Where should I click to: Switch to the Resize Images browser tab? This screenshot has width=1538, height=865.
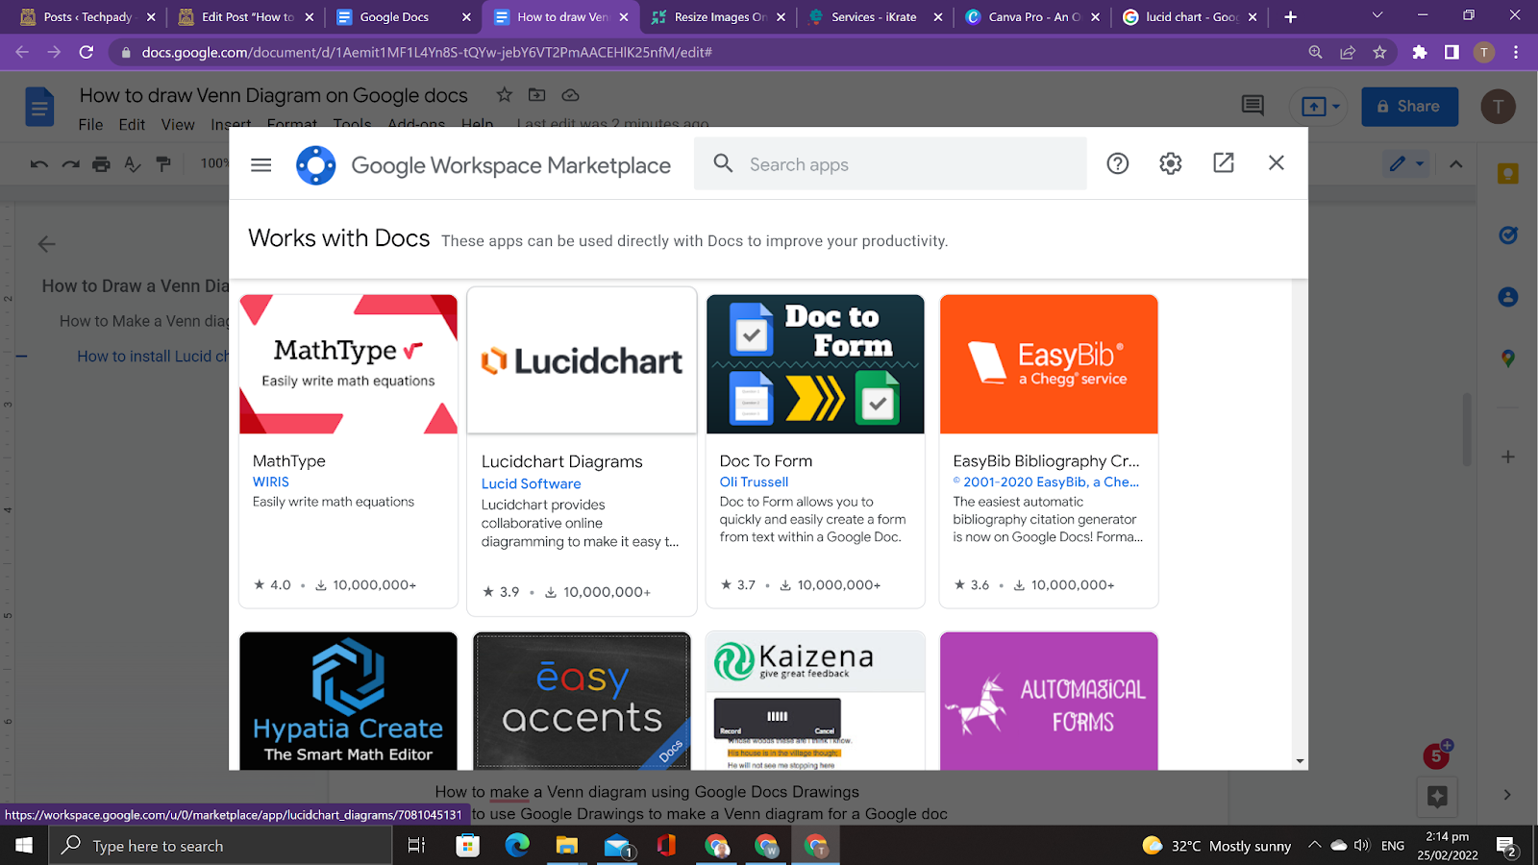(x=718, y=17)
